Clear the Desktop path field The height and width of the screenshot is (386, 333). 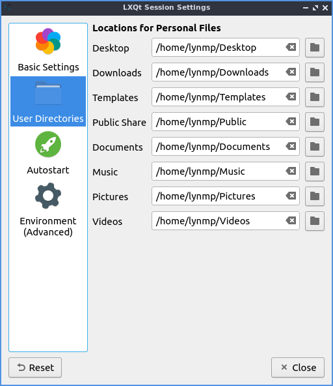(x=291, y=47)
